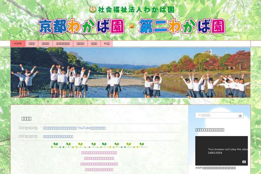Click the embedded video player black area

click(221, 151)
